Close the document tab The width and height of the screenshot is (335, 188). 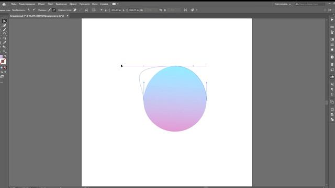[68, 16]
